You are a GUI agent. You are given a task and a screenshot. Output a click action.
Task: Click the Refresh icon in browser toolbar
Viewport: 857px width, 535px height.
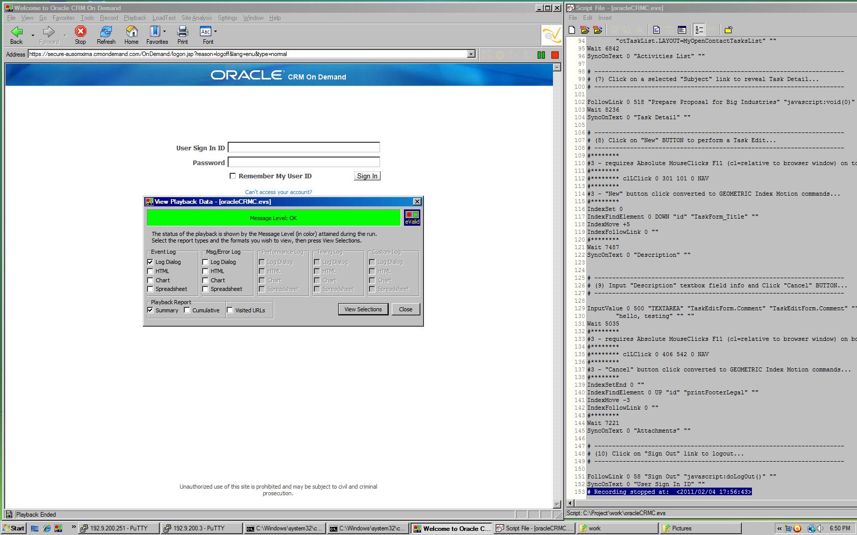[106, 32]
